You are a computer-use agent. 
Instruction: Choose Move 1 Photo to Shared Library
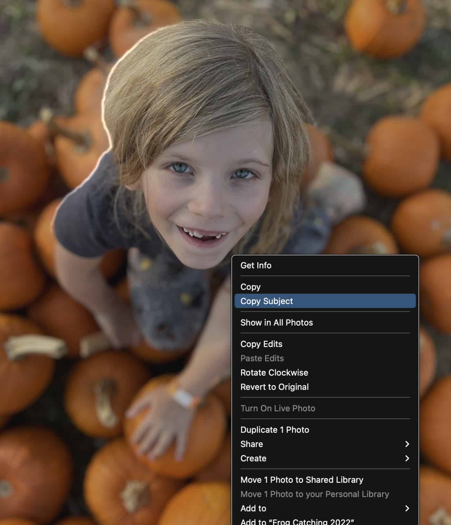tap(302, 480)
